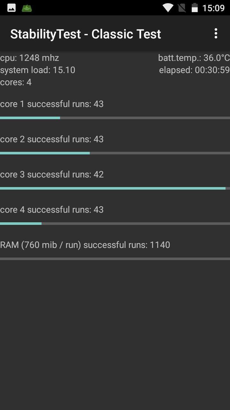Tap the green StabilityTest notification icon
The width and height of the screenshot is (230, 410).
[27, 8]
